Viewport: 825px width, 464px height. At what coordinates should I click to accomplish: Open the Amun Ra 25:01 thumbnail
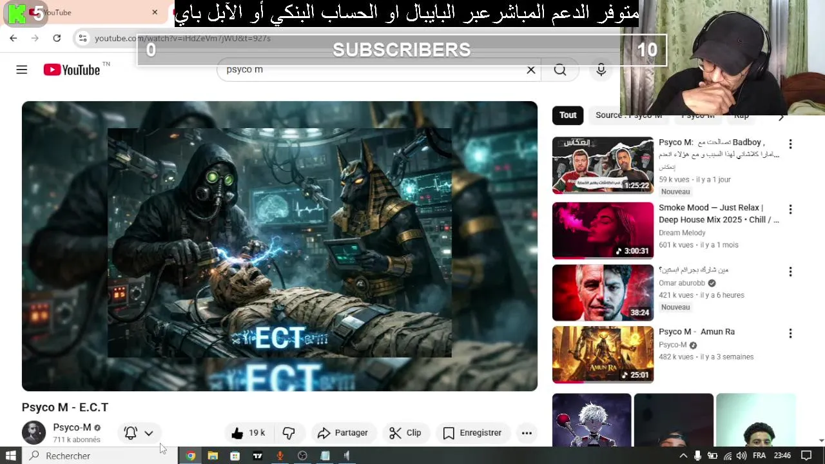point(603,354)
